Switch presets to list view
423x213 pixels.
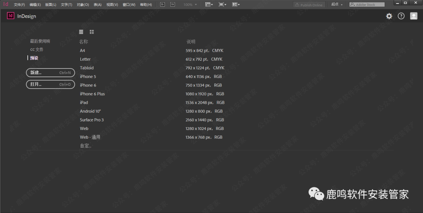[81, 32]
